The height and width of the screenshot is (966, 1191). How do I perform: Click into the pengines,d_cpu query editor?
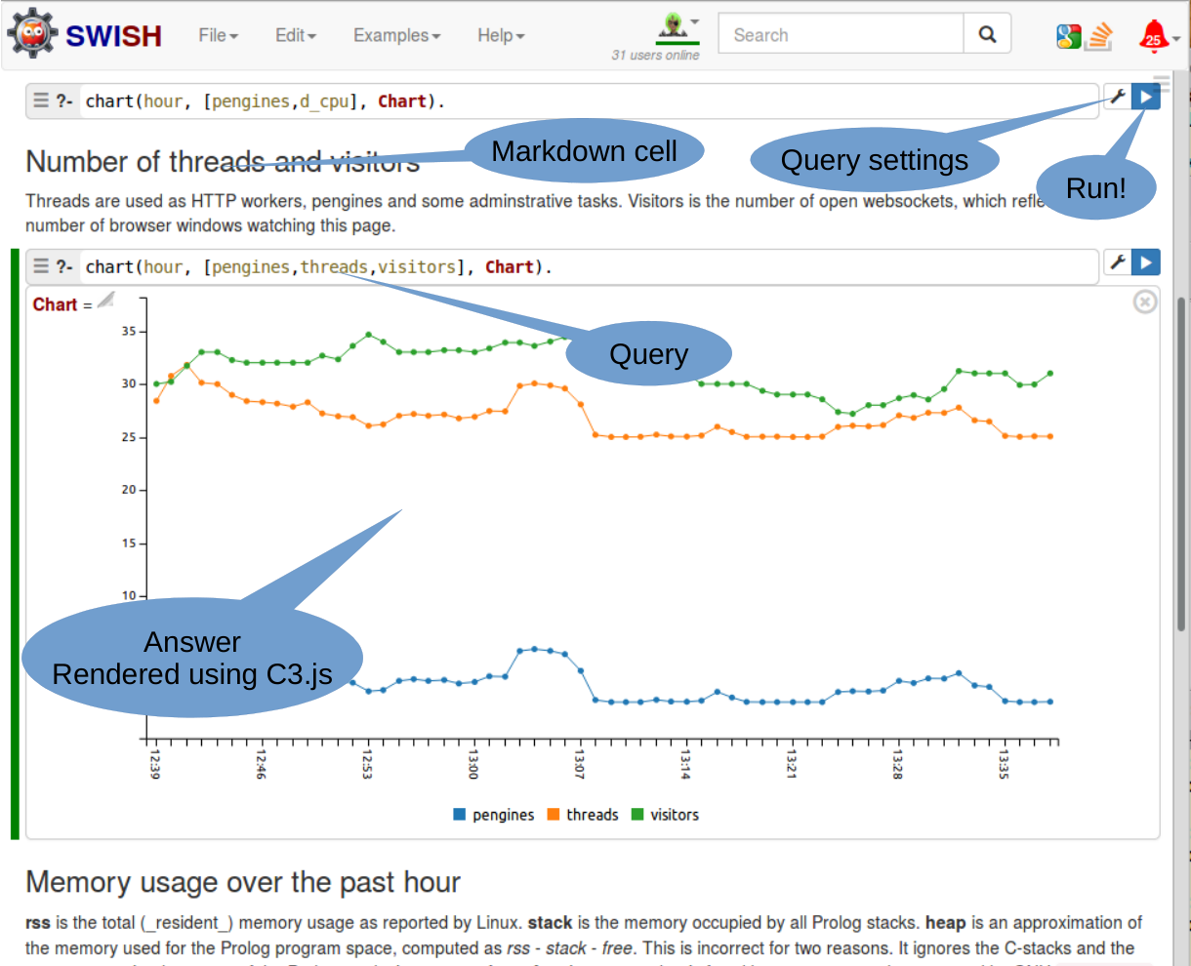588,101
